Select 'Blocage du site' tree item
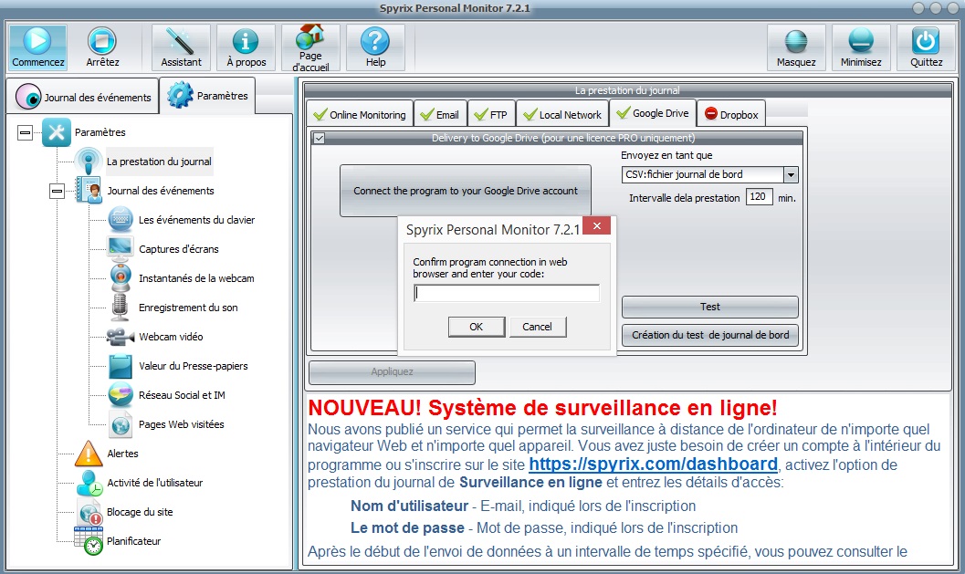965x574 pixels. coord(140,512)
